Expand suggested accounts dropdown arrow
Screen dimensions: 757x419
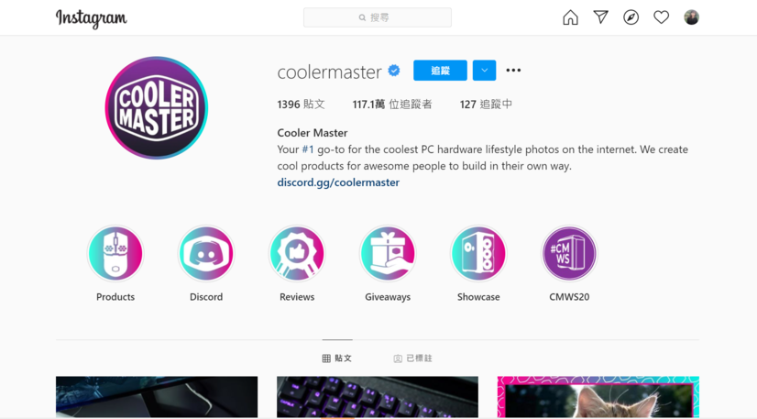coord(484,71)
